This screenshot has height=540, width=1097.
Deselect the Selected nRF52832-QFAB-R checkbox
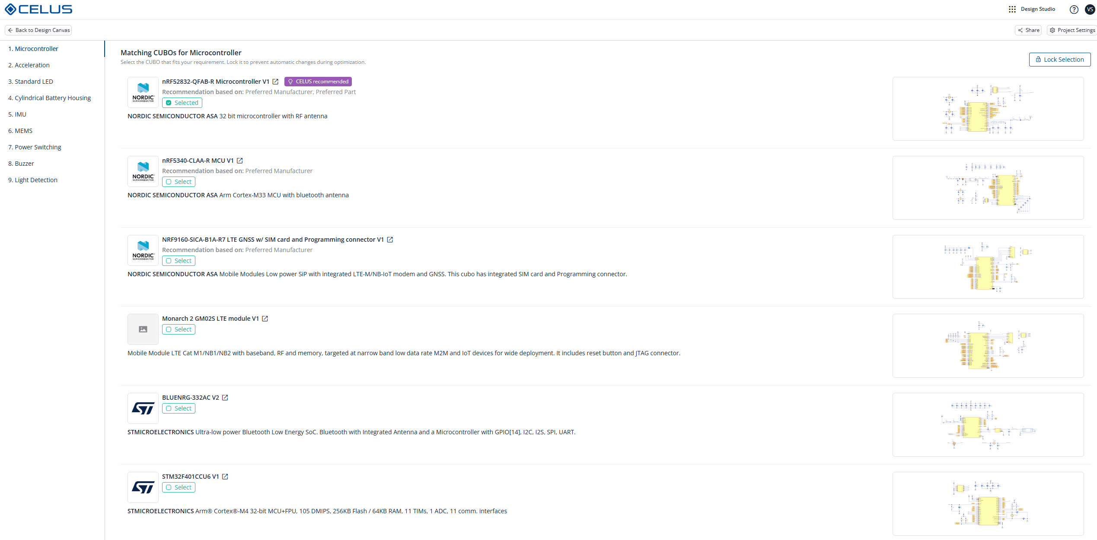[x=182, y=103]
